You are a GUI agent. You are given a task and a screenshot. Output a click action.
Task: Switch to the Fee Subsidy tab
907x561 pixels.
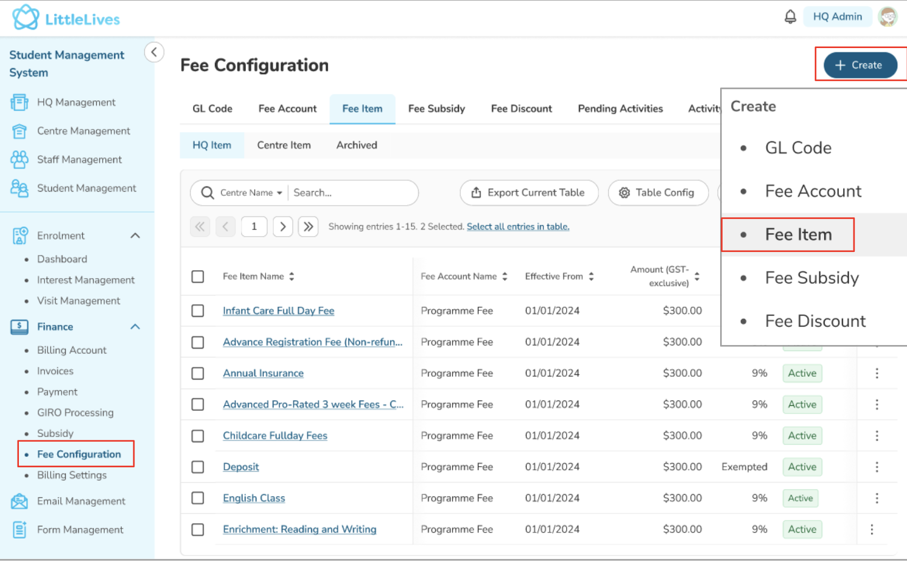436,109
